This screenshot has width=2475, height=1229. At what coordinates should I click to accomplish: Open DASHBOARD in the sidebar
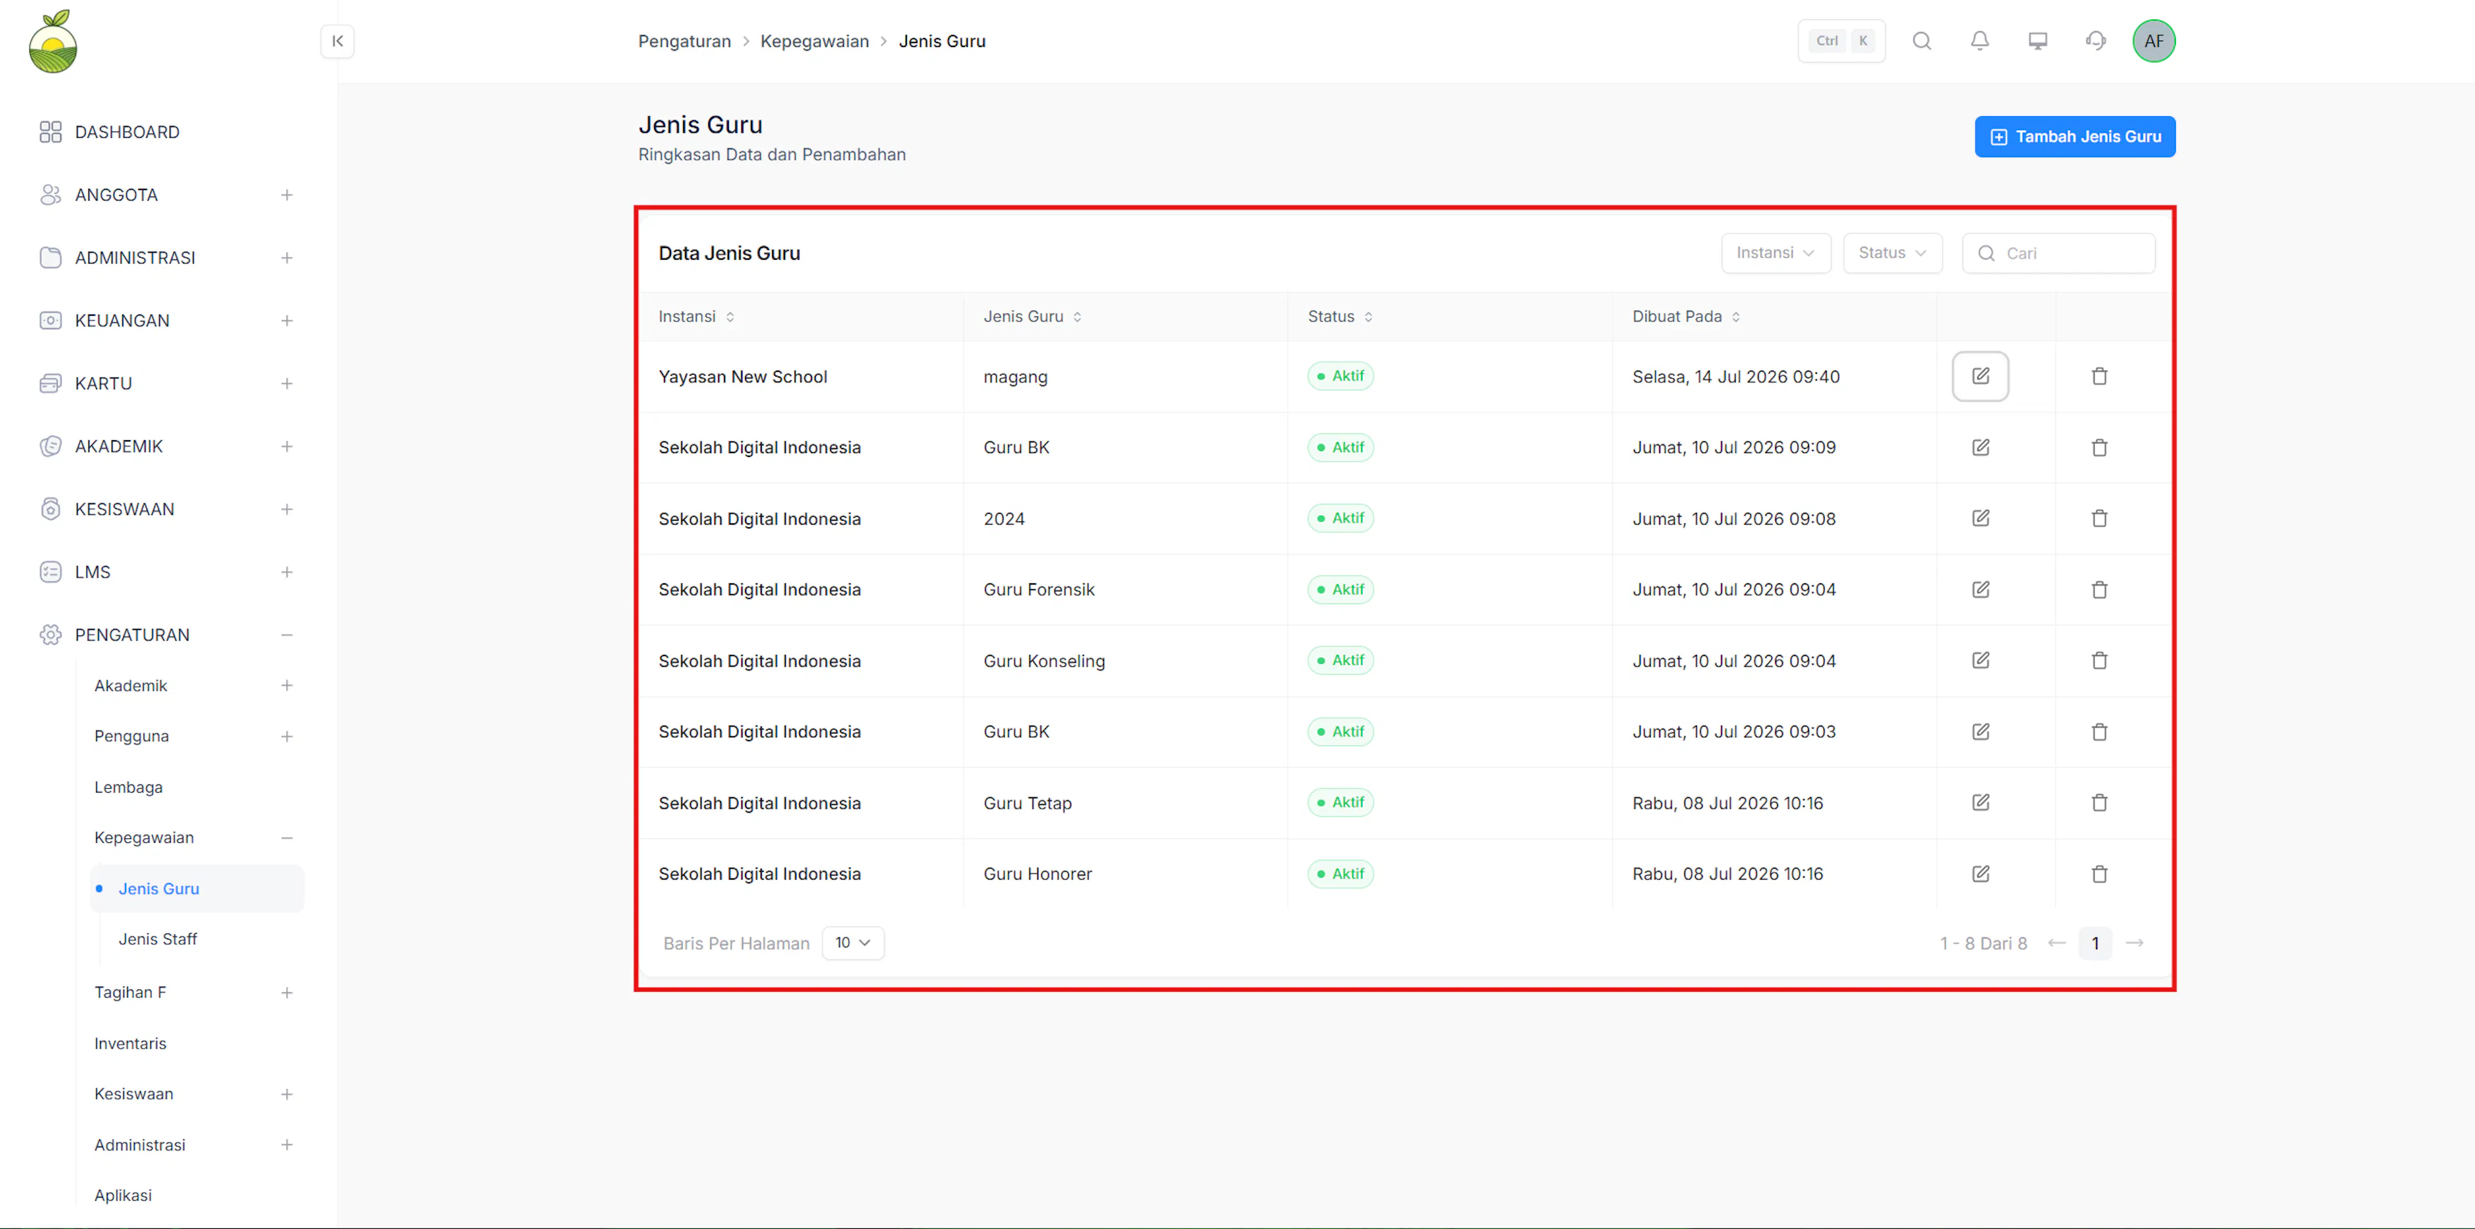point(127,133)
